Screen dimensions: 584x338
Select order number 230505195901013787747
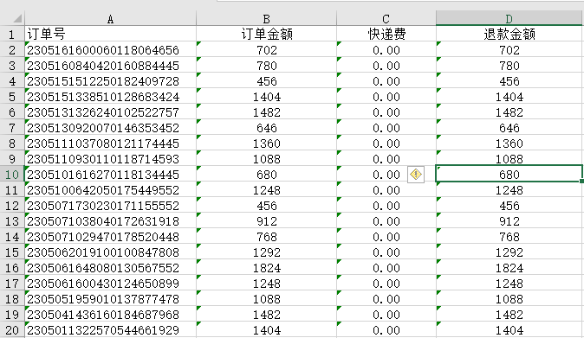point(110,299)
